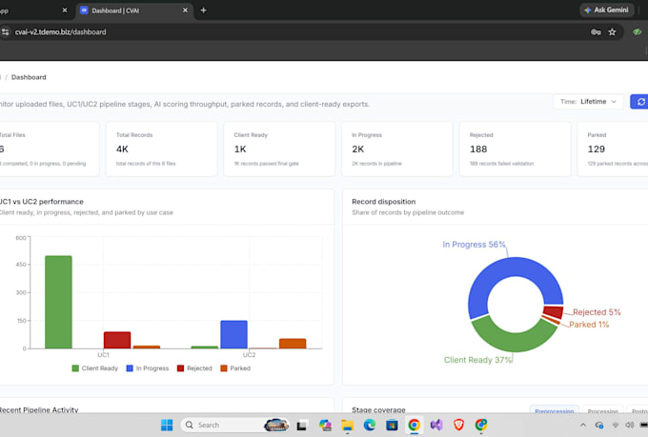Open the Parked 129 card
Viewport: 648px width, 437px height.
coord(613,149)
